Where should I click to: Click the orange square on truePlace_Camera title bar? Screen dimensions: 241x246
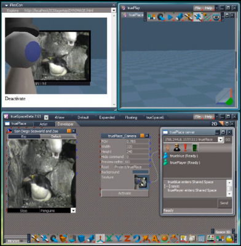(142, 136)
